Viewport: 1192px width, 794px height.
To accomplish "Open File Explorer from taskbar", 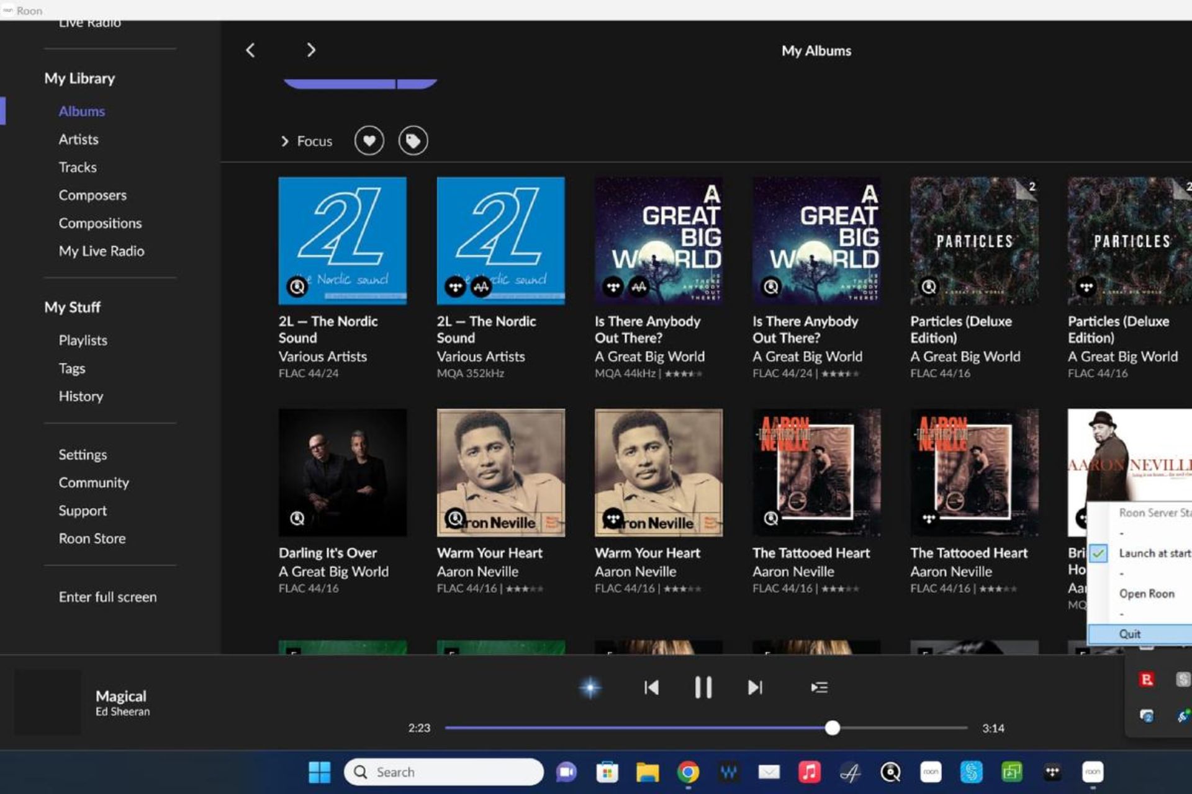I will [647, 772].
